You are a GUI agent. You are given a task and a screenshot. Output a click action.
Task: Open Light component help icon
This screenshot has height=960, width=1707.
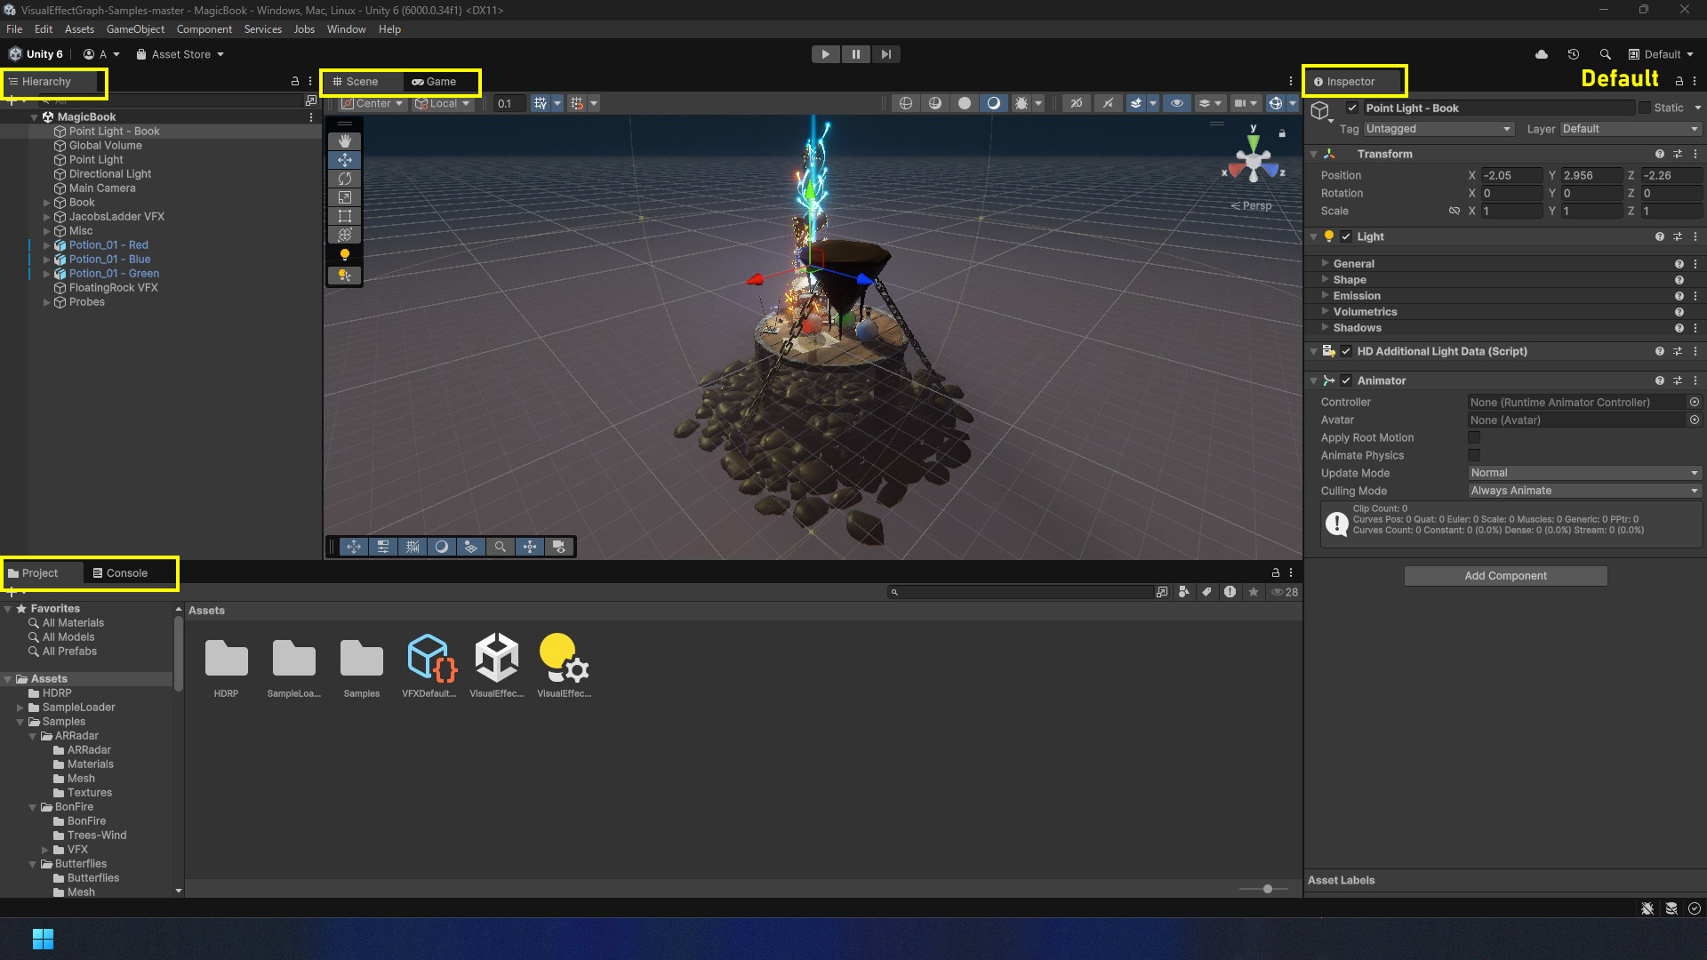1660,237
